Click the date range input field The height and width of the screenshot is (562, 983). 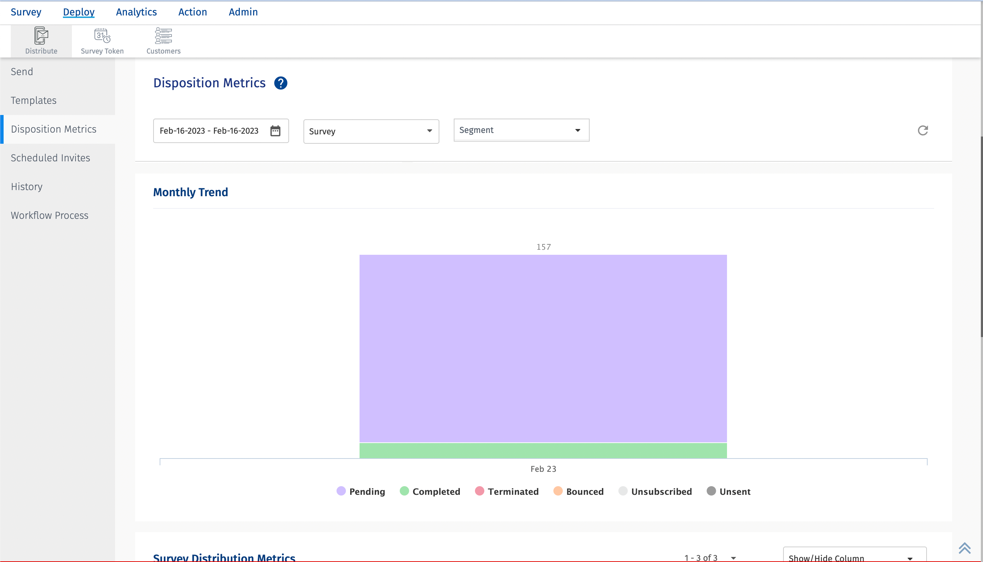click(x=209, y=131)
